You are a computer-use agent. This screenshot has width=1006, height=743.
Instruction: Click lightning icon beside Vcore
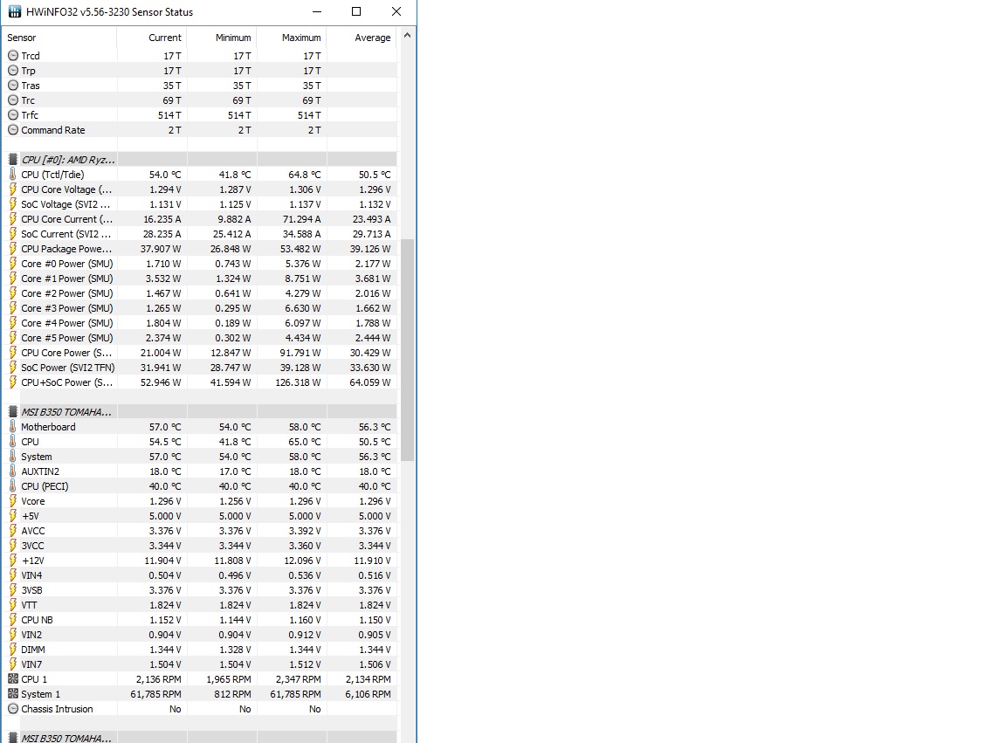point(13,501)
